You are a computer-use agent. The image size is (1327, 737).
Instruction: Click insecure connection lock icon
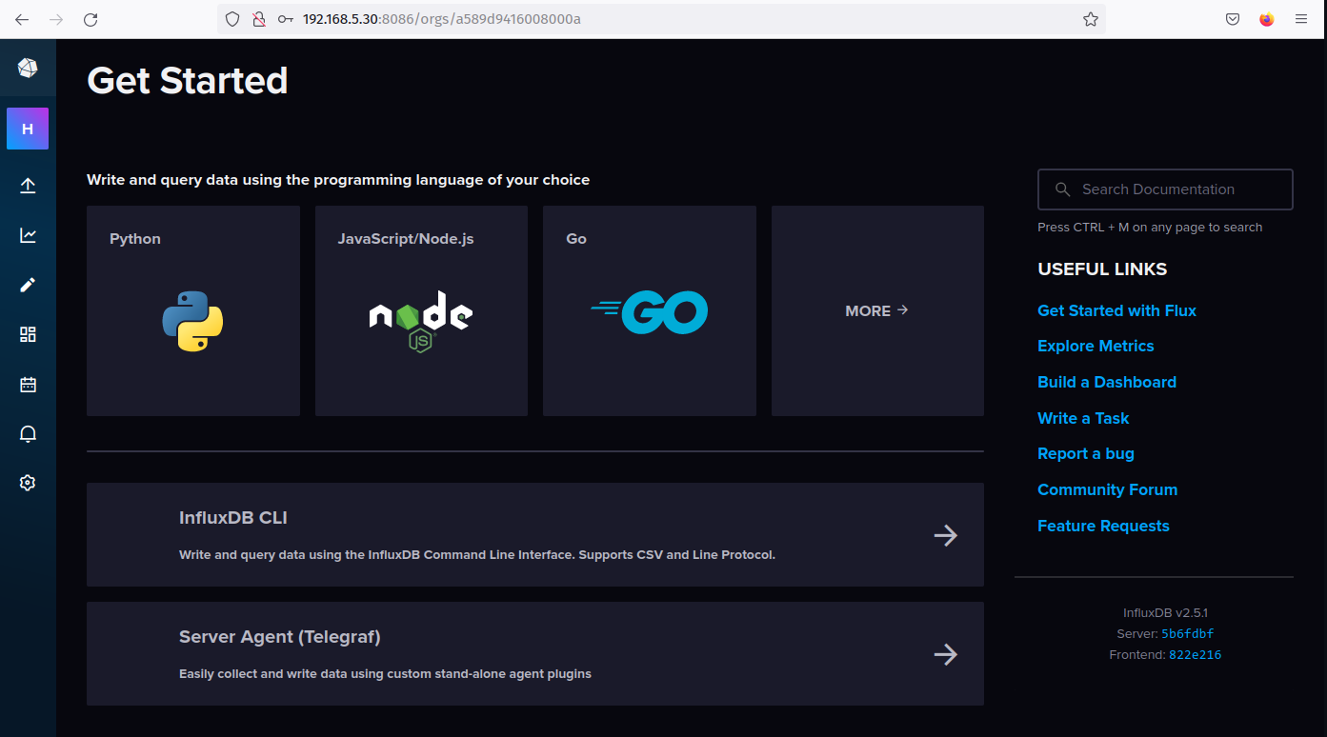coord(258,19)
